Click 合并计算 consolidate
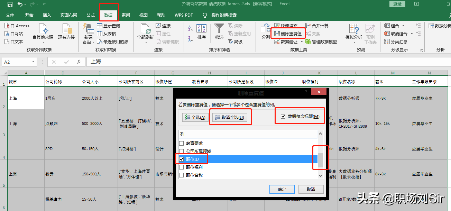The width and height of the screenshot is (451, 211). 317,26
